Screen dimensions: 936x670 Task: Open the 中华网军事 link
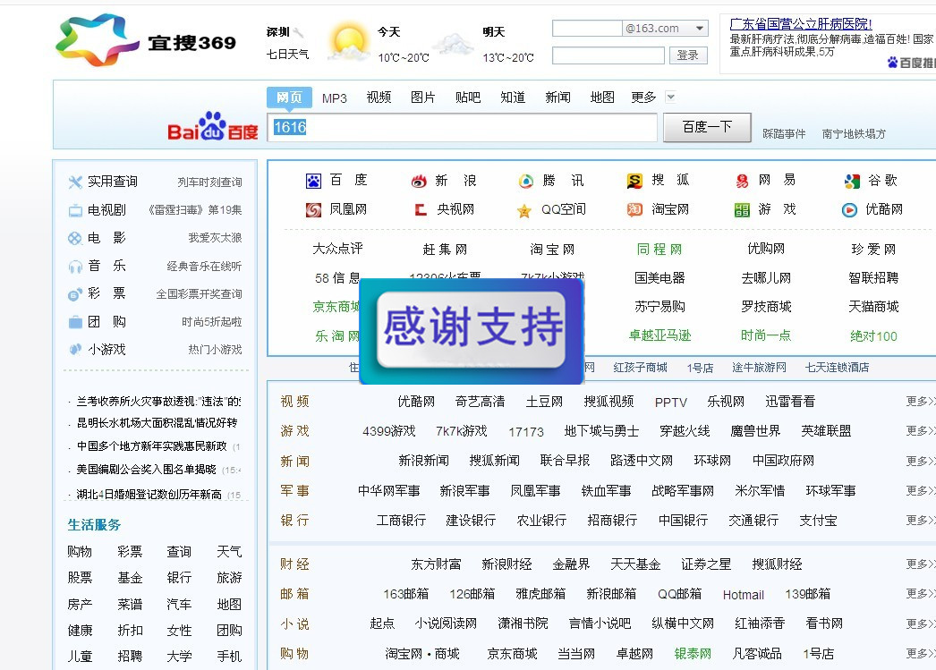(x=388, y=491)
